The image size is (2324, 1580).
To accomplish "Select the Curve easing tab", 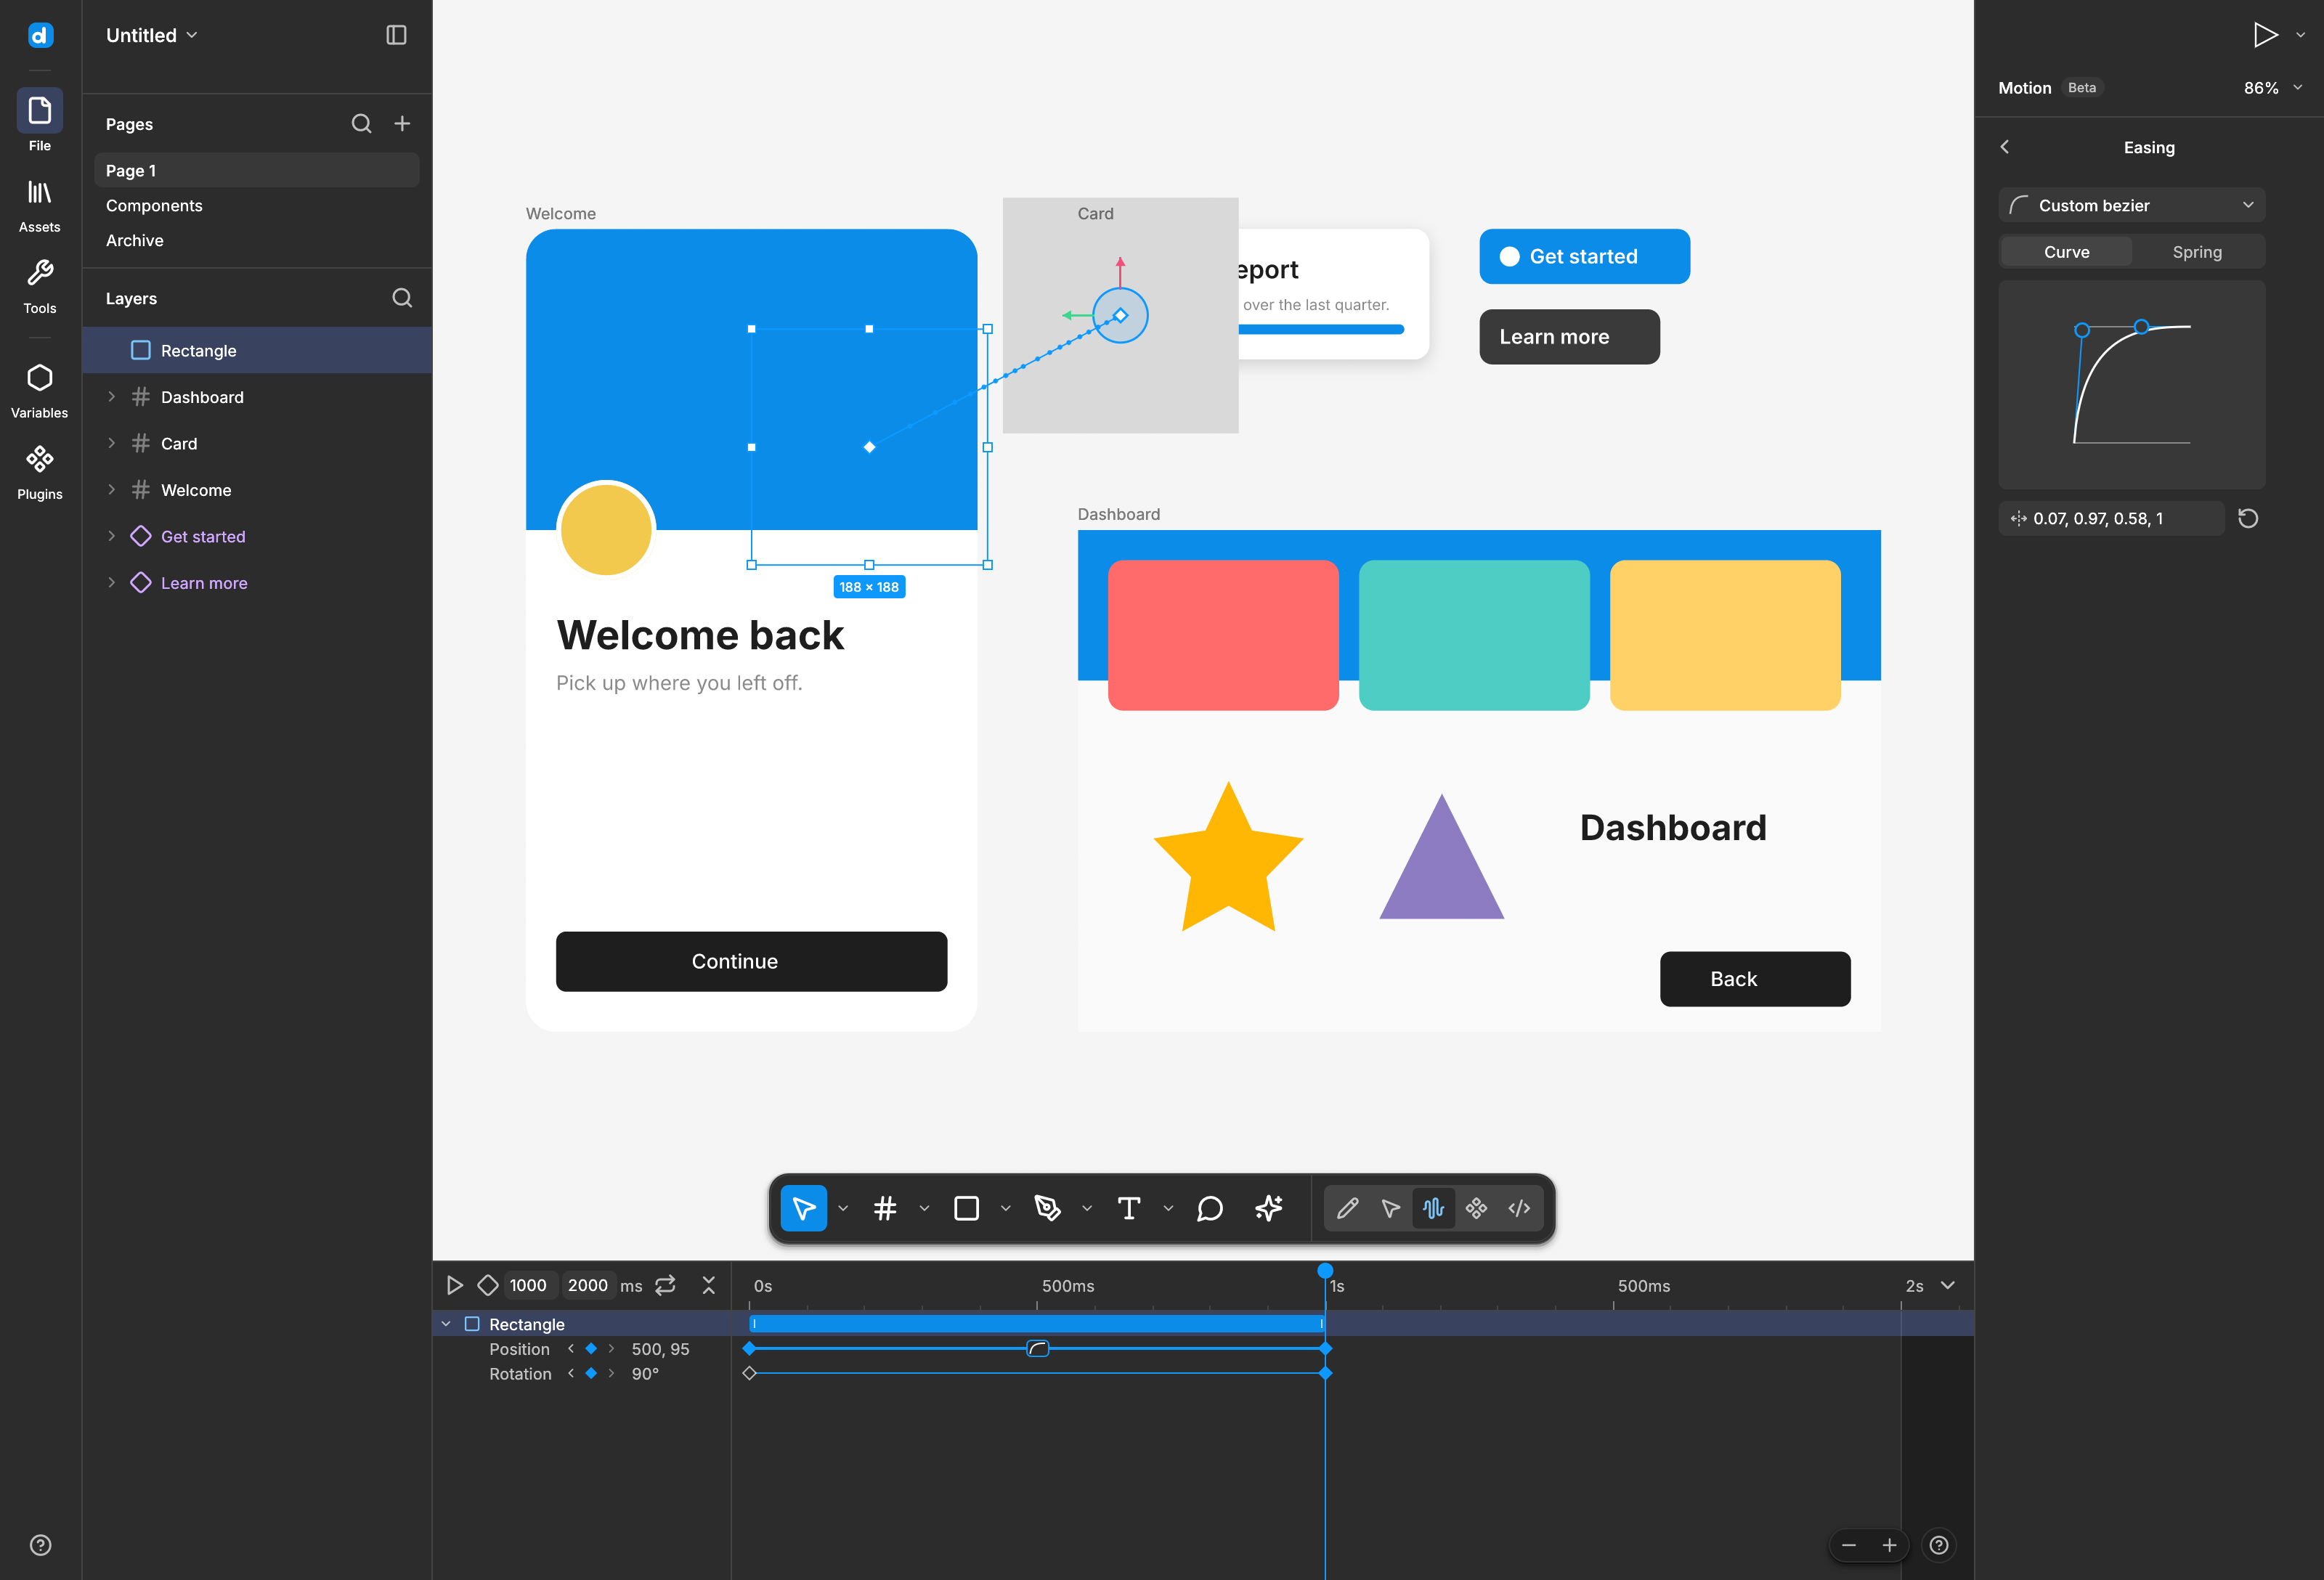I will [2066, 252].
